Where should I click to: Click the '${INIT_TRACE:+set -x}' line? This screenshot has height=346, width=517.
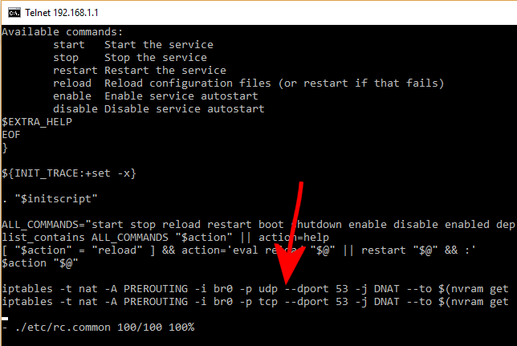[x=69, y=173]
